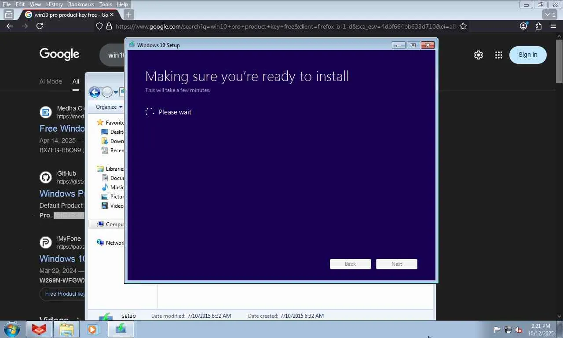
Task: Click the Next button in Windows 10 Setup
Action: coord(397,264)
